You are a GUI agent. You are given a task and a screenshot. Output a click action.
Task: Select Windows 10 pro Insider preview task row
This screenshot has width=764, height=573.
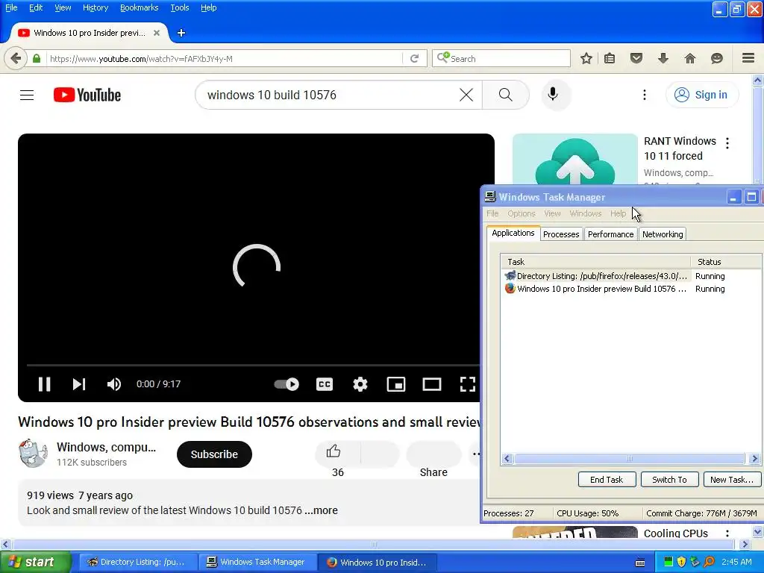[x=631, y=289]
